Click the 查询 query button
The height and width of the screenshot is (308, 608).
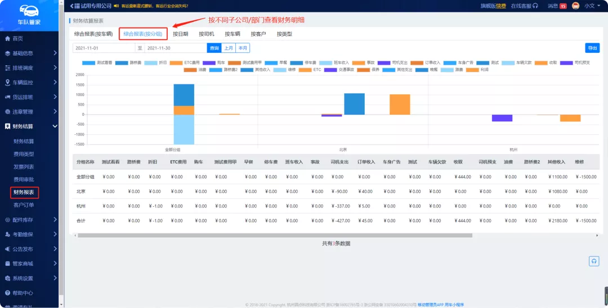[x=214, y=48]
